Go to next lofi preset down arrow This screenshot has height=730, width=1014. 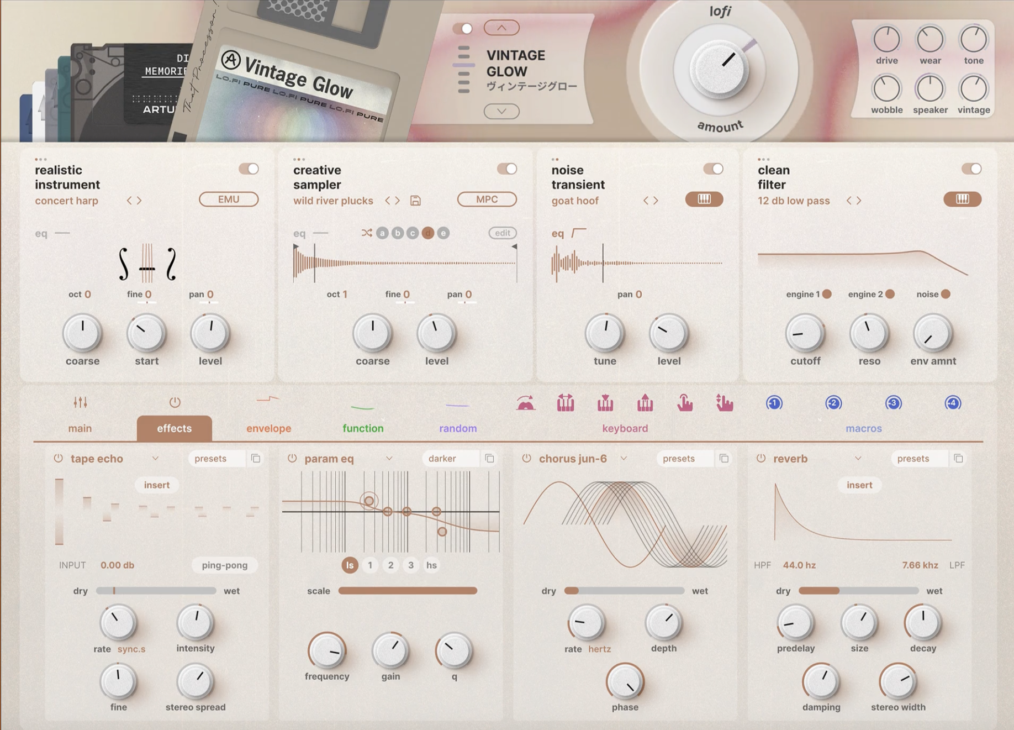(x=501, y=111)
